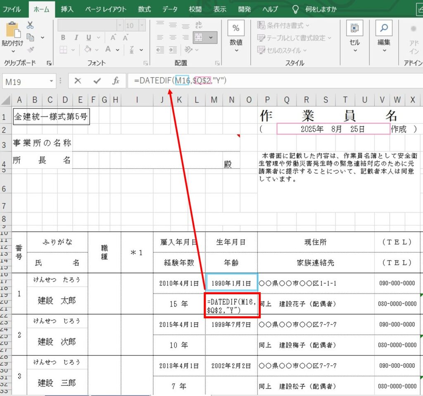Align text left
Screen dimensions: 423x396
(160, 37)
